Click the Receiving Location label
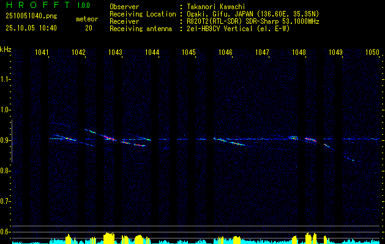 pos(143,14)
